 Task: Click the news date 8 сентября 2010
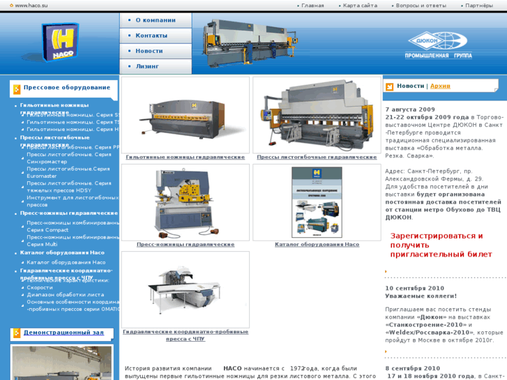click(413, 368)
